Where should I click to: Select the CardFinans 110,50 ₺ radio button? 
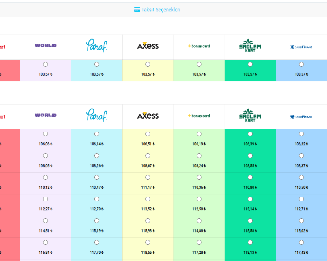click(301, 178)
